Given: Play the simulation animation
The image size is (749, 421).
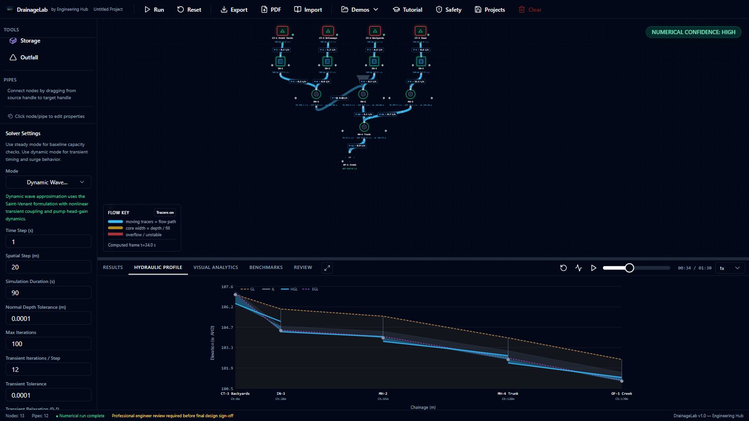Looking at the screenshot, I should 594,268.
